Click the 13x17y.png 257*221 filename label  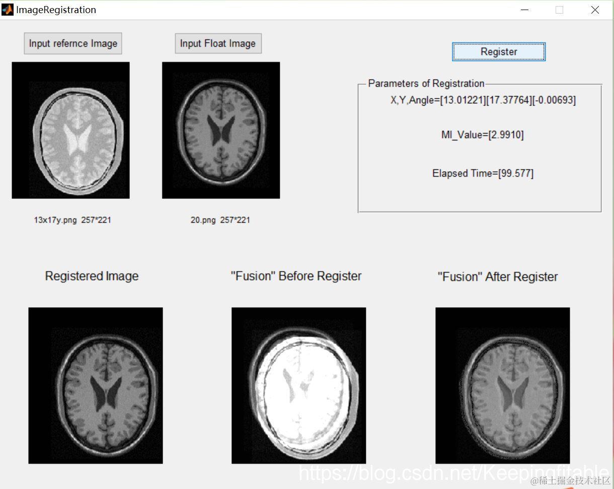[x=72, y=220]
